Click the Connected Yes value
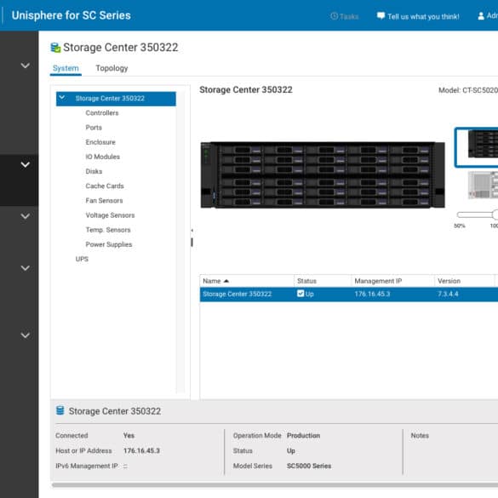This screenshot has width=498, height=498. click(x=129, y=436)
